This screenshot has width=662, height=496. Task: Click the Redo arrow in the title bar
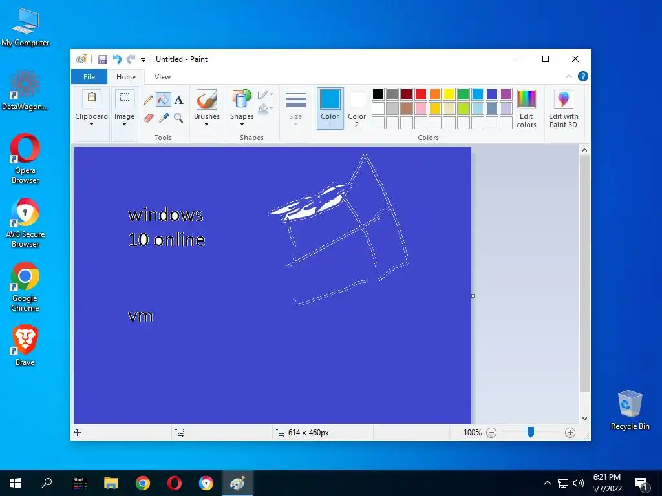[x=131, y=59]
